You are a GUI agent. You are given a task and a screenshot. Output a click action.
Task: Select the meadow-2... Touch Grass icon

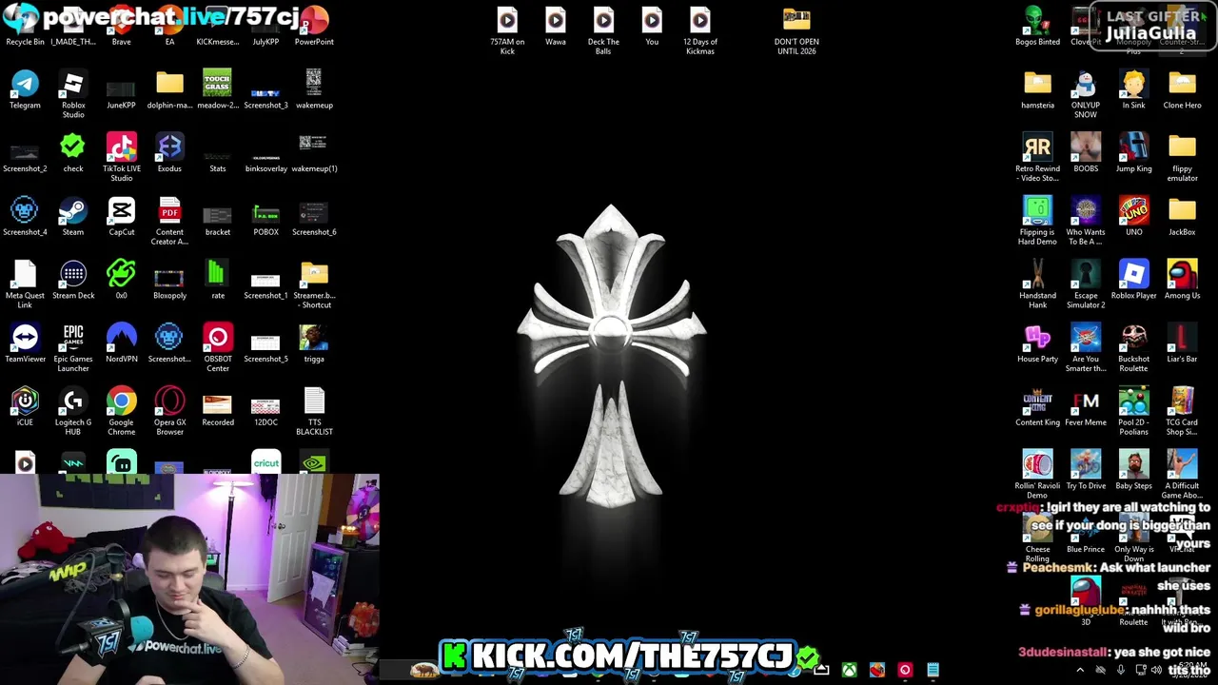click(x=217, y=88)
